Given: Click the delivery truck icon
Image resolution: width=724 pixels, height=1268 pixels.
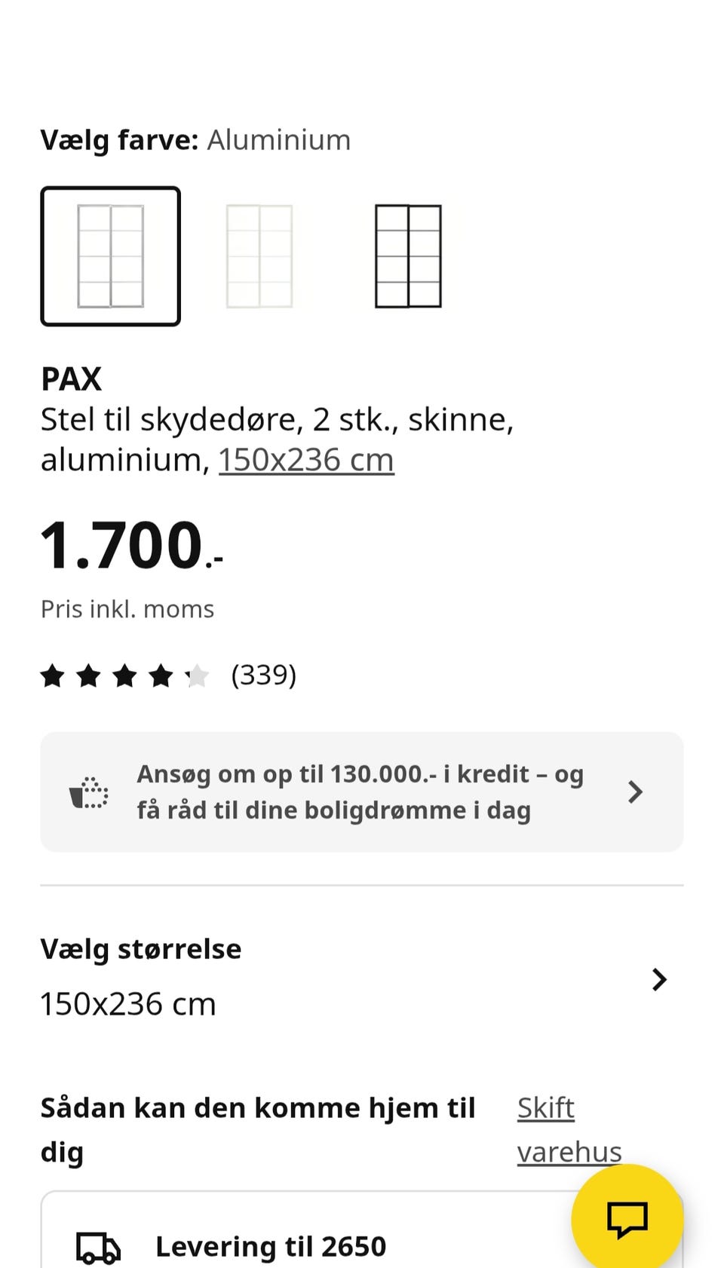Looking at the screenshot, I should coord(98,1248).
